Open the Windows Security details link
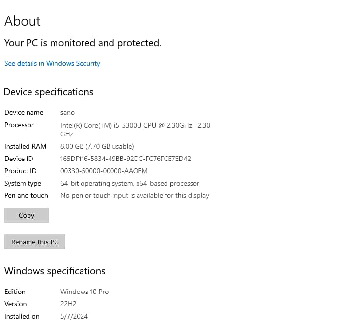359x320 pixels. point(52,63)
